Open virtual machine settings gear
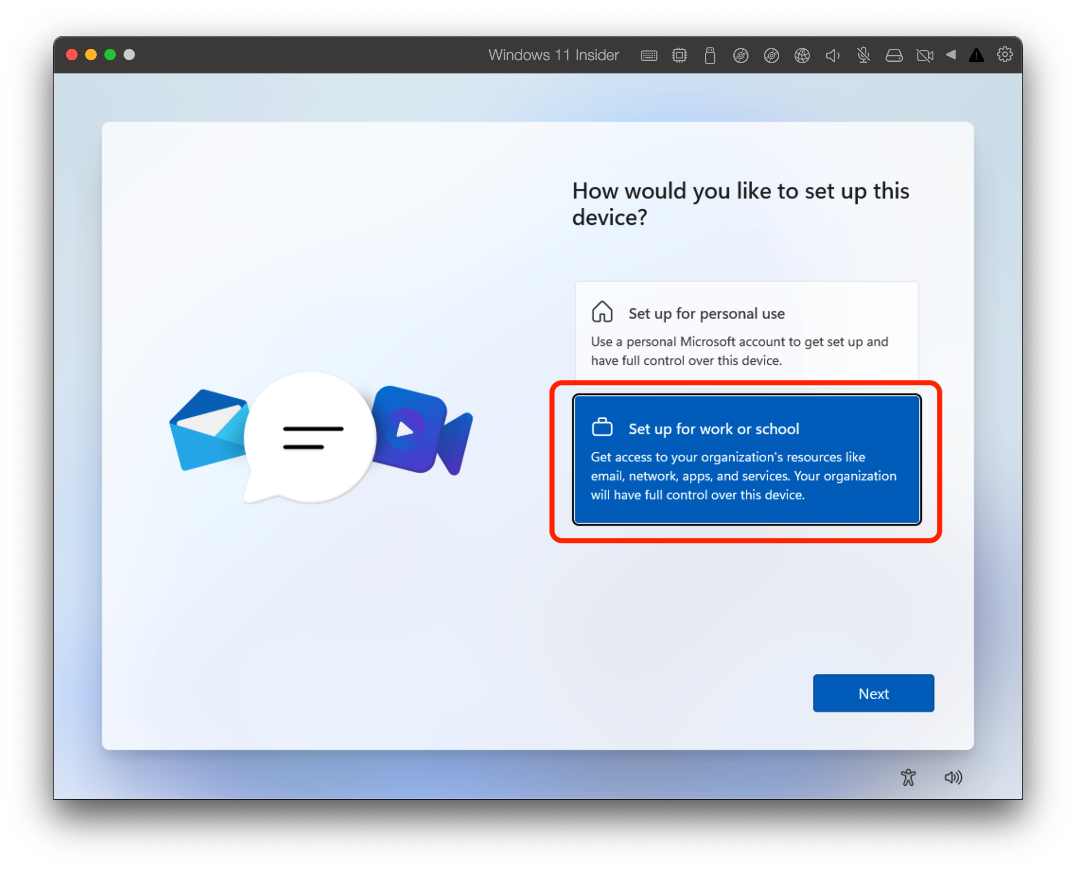Screen dimensions: 1076x870 click(x=1004, y=54)
